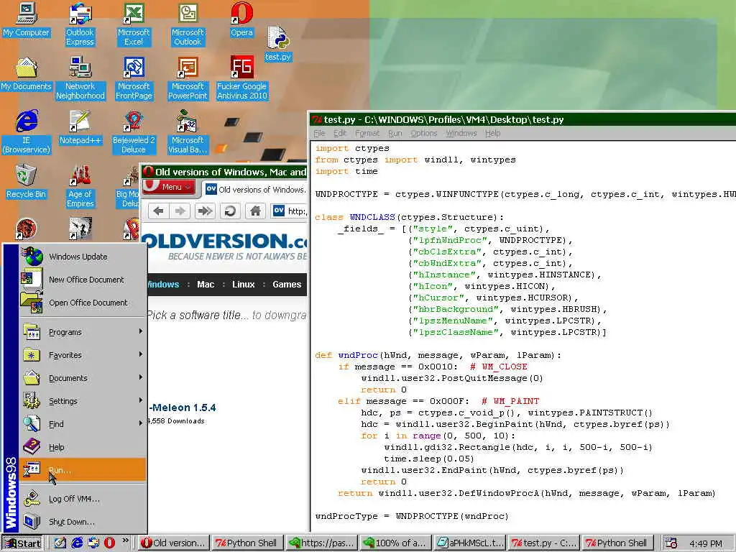Open the red Opera Menu button
The image size is (736, 552).
(x=168, y=187)
